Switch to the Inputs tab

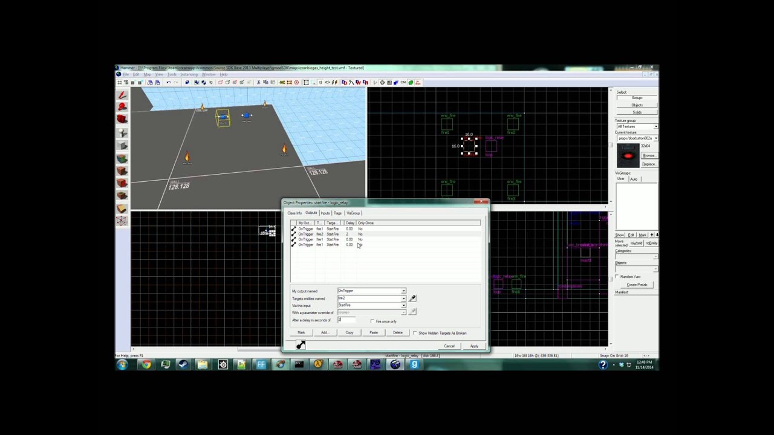(325, 213)
